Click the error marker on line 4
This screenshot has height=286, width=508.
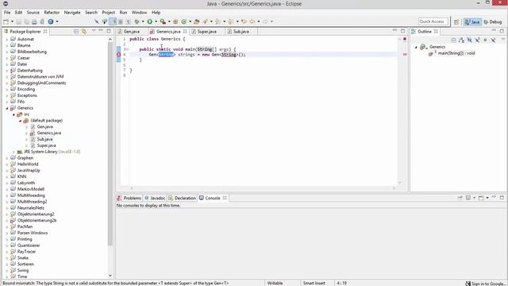click(x=119, y=55)
